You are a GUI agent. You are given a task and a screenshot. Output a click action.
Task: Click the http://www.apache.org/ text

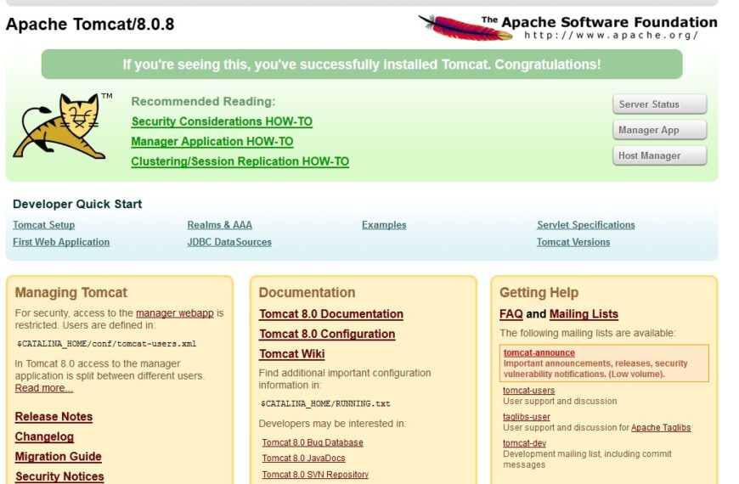coord(611,36)
